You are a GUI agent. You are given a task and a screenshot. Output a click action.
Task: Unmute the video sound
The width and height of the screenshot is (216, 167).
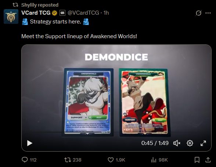pyautogui.click(x=177, y=143)
